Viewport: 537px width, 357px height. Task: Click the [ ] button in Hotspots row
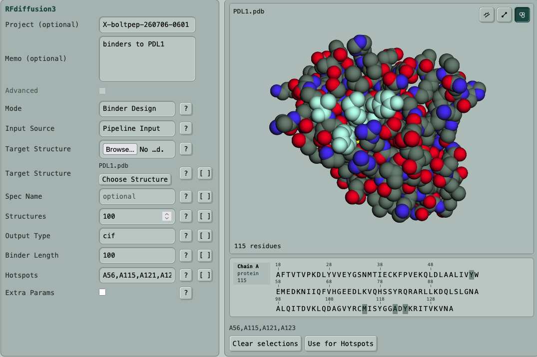coord(205,275)
